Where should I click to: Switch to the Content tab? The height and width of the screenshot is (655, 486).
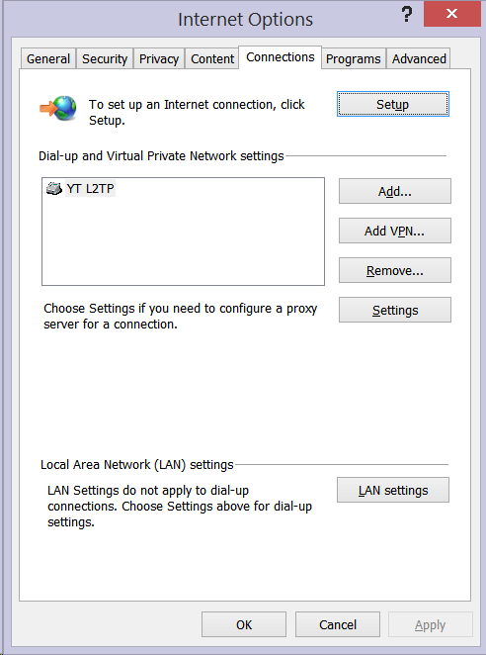pyautogui.click(x=212, y=59)
